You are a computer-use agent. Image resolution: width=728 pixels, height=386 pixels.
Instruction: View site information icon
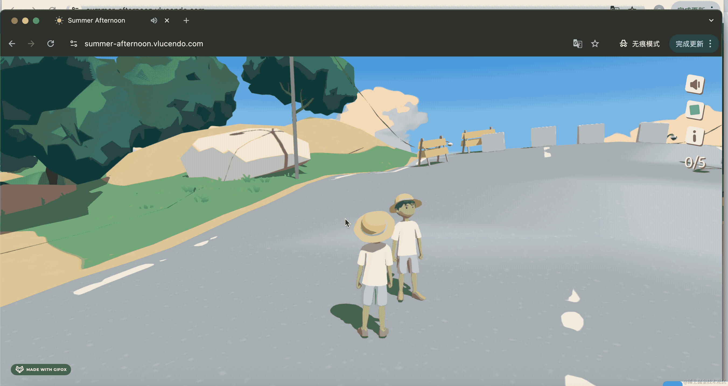(73, 44)
